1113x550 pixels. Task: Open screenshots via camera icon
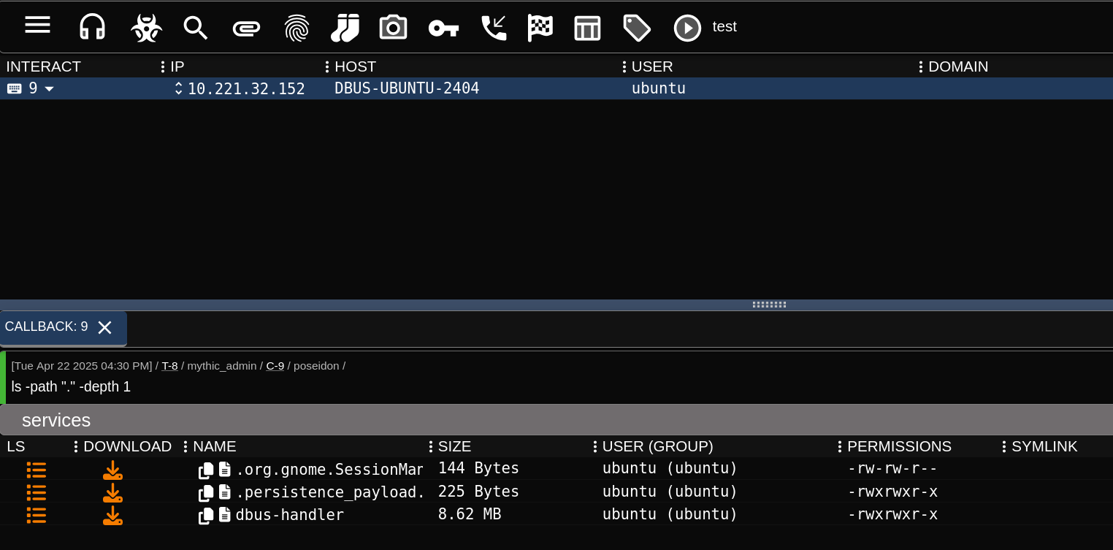click(393, 28)
